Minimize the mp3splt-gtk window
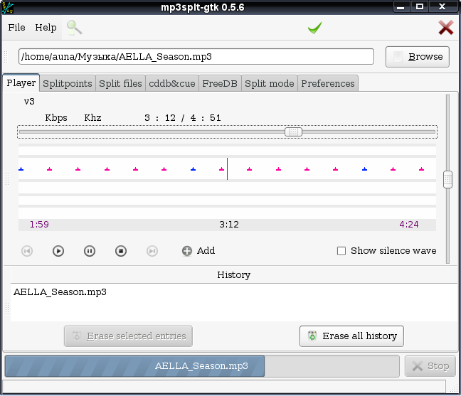 (401, 7)
